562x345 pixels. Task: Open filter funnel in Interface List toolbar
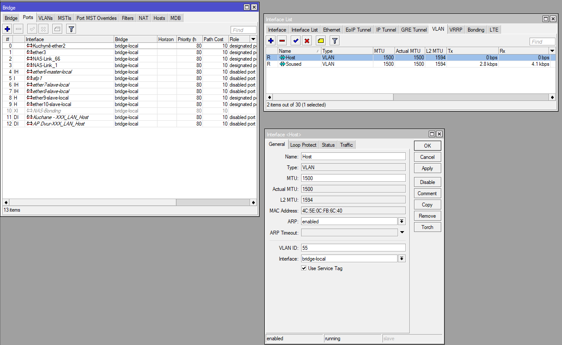coord(335,41)
